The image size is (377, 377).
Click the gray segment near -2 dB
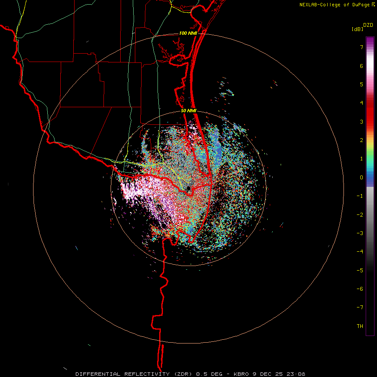coord(370,215)
